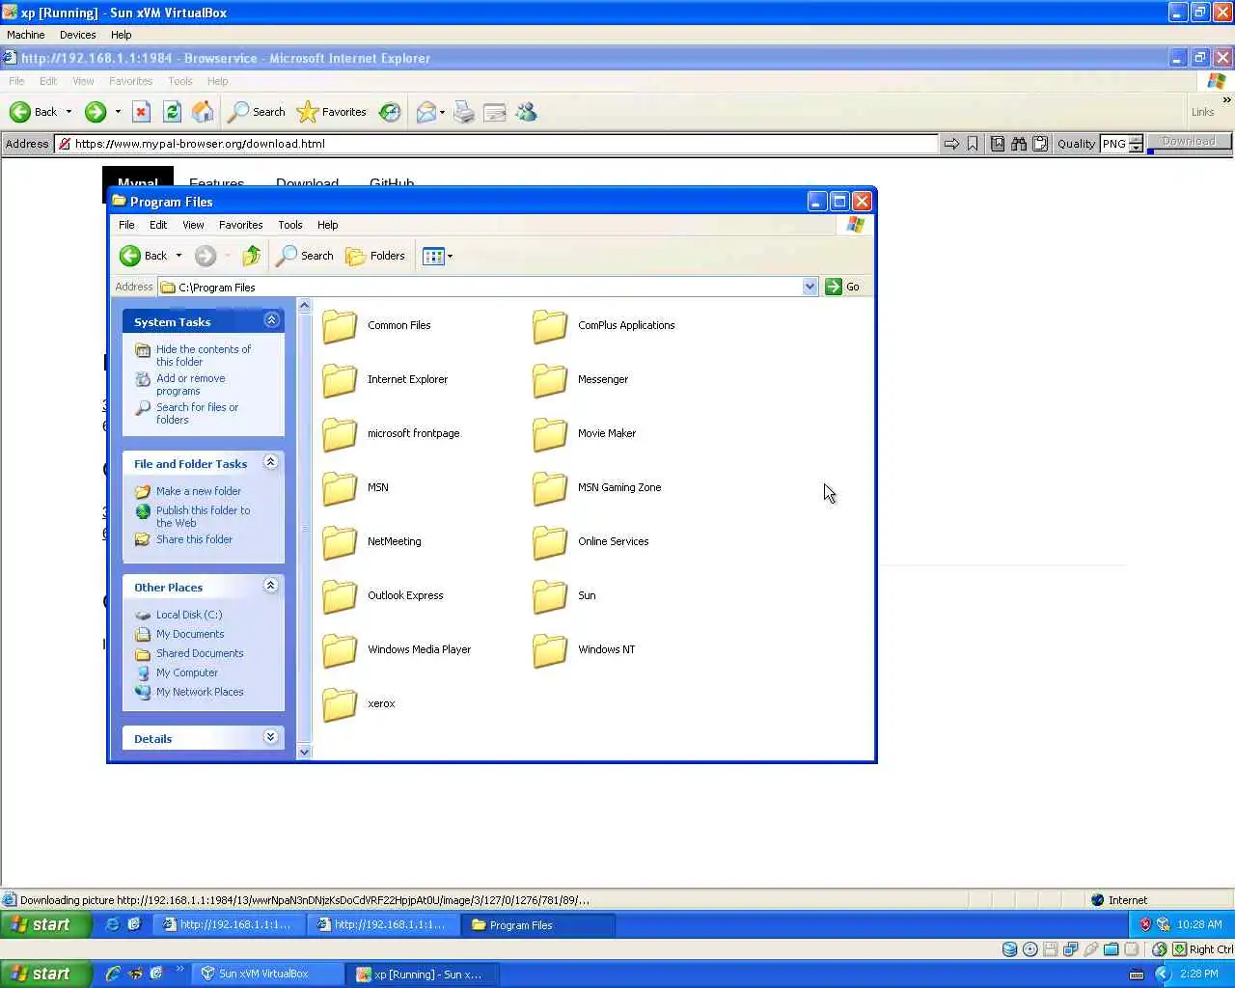1235x988 pixels.
Task: Open the VirtualBox Machine menu
Action: click(x=26, y=35)
